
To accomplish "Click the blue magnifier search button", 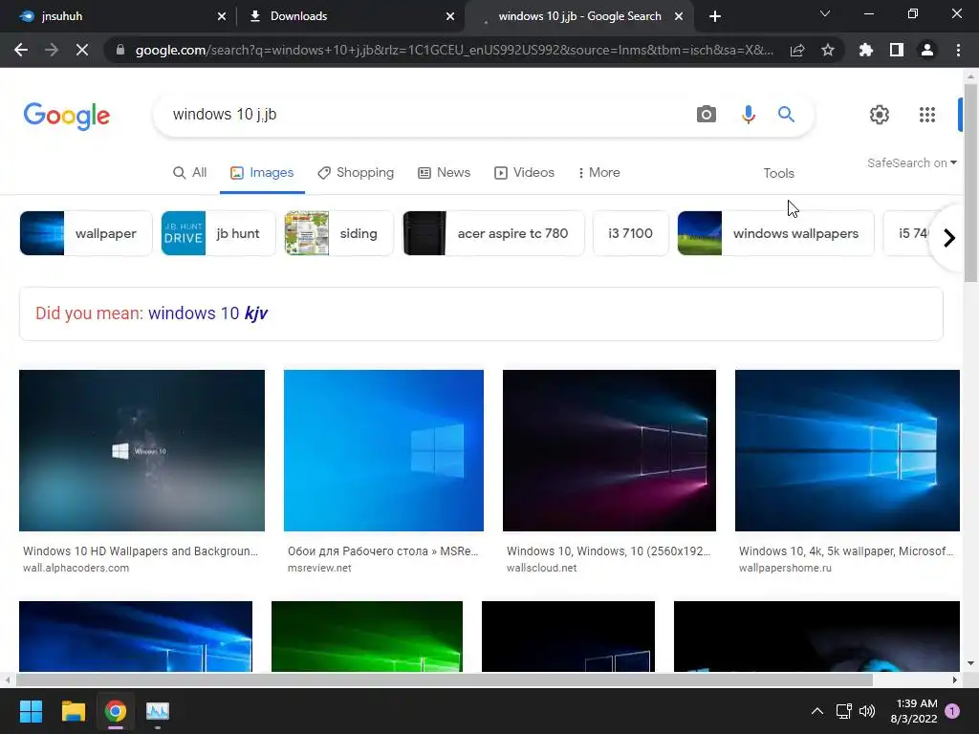I will pyautogui.click(x=786, y=115).
